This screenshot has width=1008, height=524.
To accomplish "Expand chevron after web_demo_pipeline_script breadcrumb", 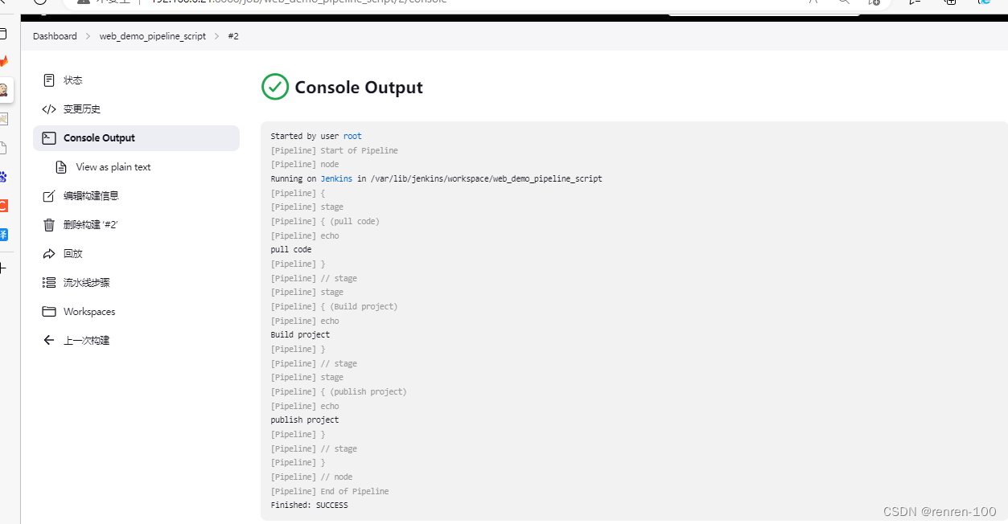I will point(217,36).
